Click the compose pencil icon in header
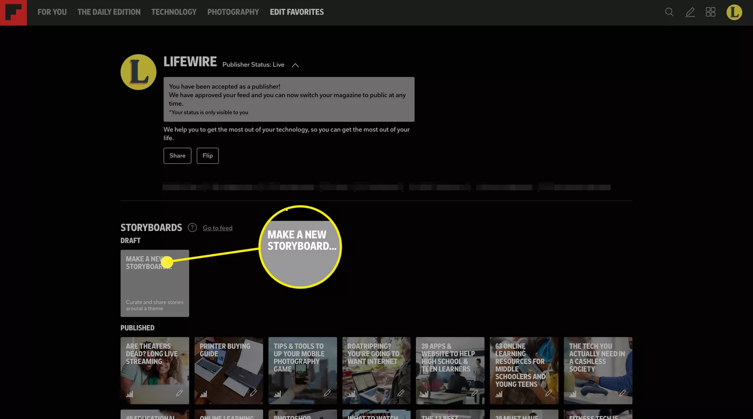The width and height of the screenshot is (753, 419). tap(690, 12)
